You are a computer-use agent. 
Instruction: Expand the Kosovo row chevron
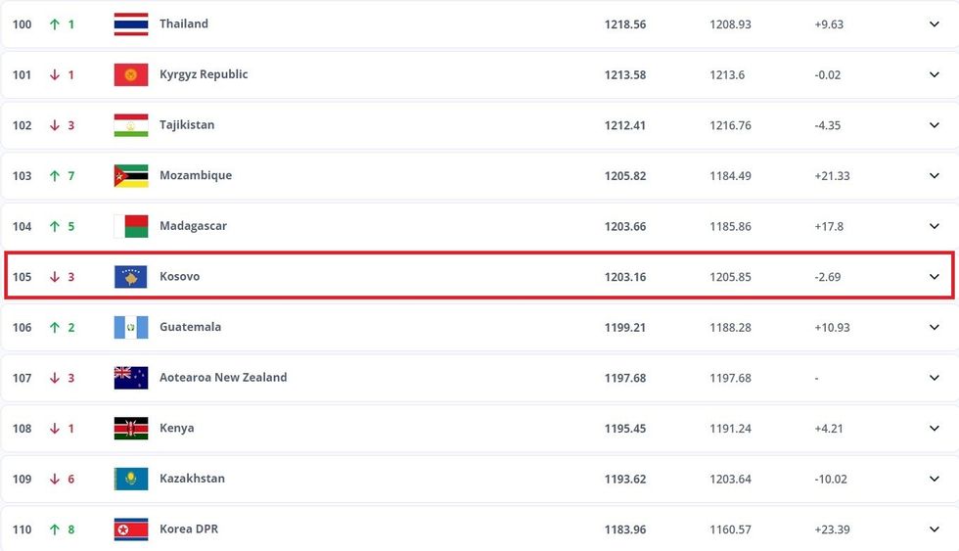click(934, 277)
